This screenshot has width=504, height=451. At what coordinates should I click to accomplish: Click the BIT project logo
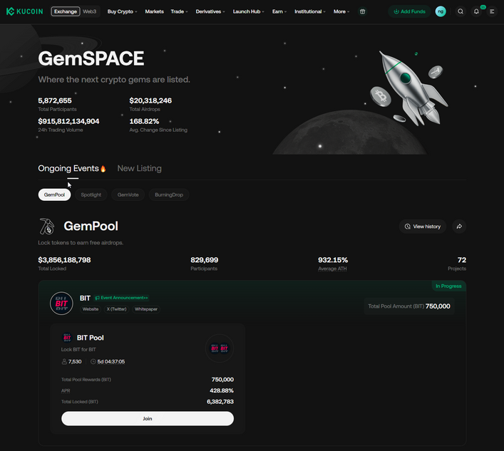point(61,304)
